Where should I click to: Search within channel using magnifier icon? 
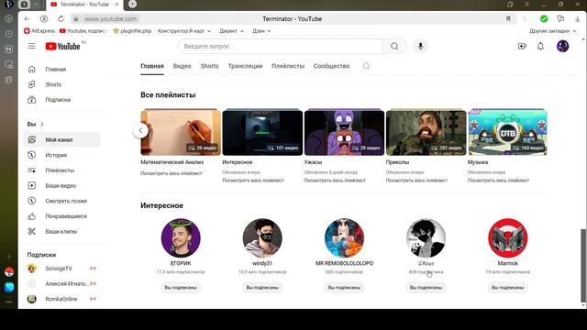point(366,66)
